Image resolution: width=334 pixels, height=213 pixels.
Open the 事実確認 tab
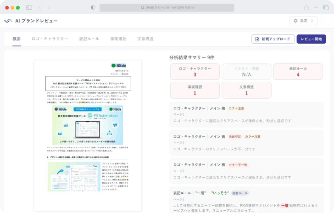118,39
